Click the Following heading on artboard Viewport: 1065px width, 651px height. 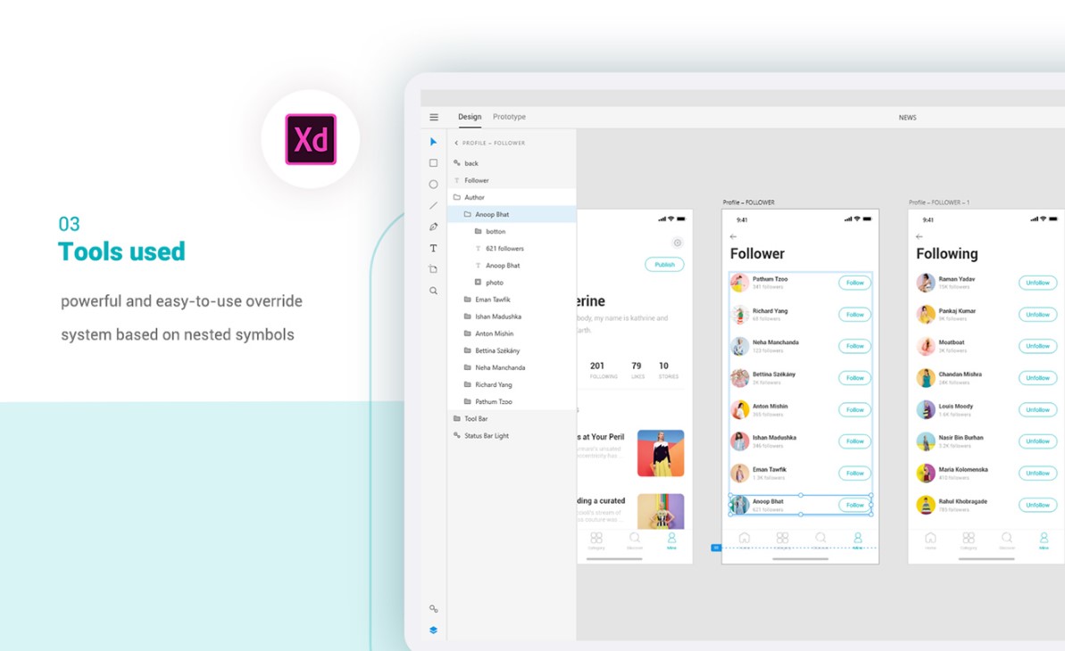[947, 254]
